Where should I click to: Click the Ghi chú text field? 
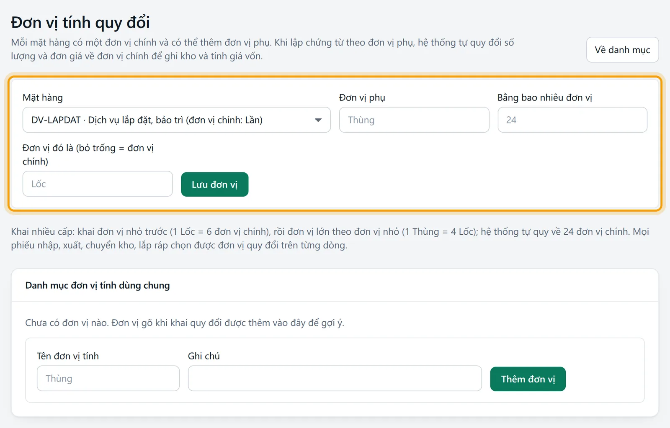tap(335, 378)
